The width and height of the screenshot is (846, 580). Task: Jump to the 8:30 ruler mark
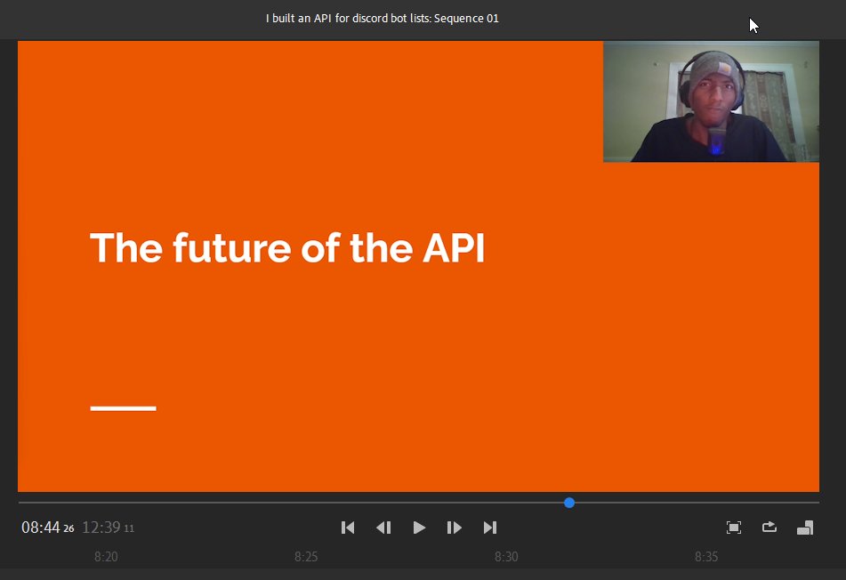coord(506,556)
